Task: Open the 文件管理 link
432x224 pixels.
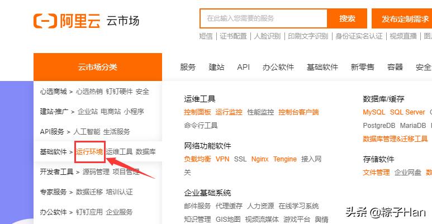Action: point(376,173)
